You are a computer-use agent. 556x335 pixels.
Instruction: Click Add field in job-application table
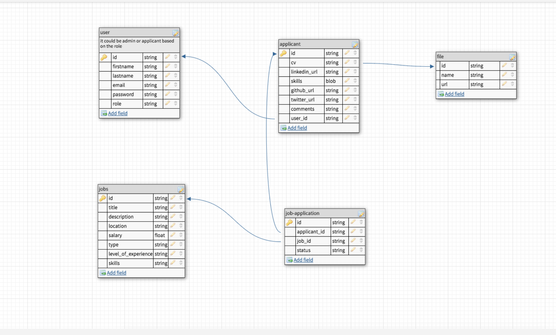point(303,260)
